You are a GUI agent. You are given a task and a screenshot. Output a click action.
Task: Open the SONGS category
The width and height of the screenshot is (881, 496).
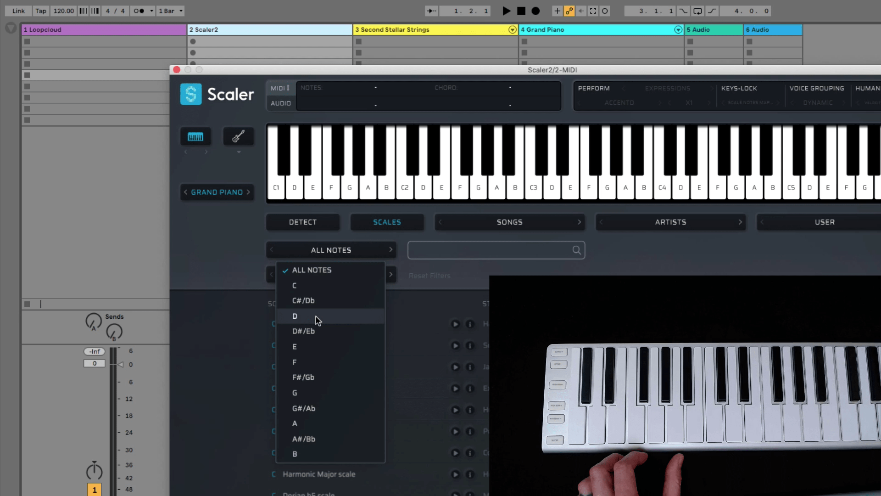509,222
